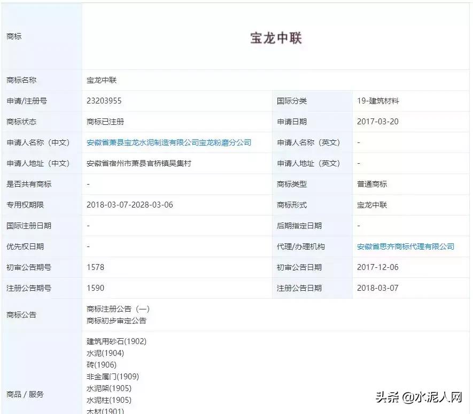Screen dimensions: 473x414
Task: Select address 安徽省宿州市萧县官桥镇吴集村
Action: 139,163
